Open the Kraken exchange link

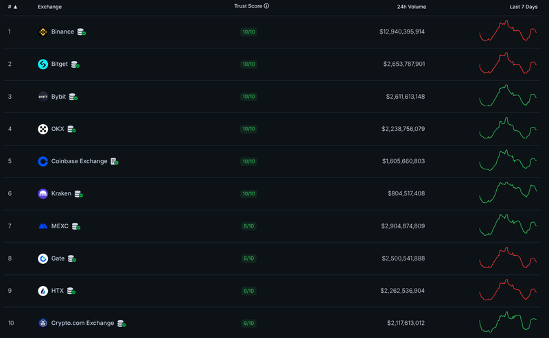click(x=61, y=193)
